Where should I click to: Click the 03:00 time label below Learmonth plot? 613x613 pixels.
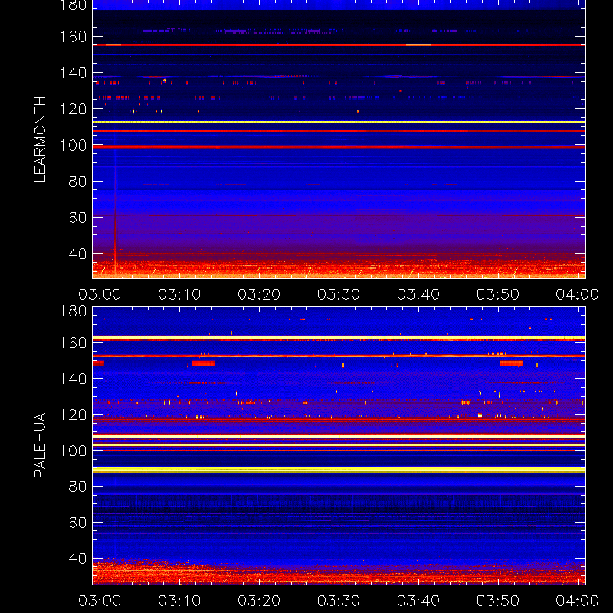click(100, 294)
